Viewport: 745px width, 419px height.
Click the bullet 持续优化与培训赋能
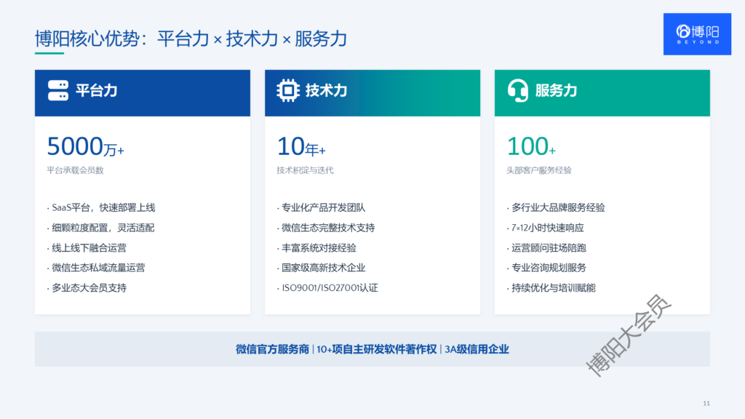pyautogui.click(x=551, y=287)
